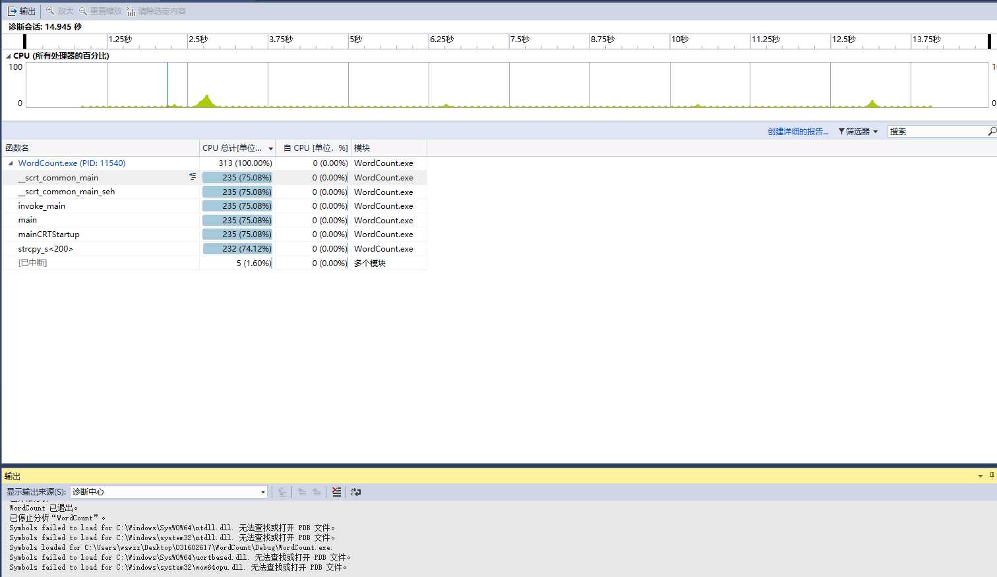Toggle word wrap in output panel
997x577 pixels.
tap(356, 492)
